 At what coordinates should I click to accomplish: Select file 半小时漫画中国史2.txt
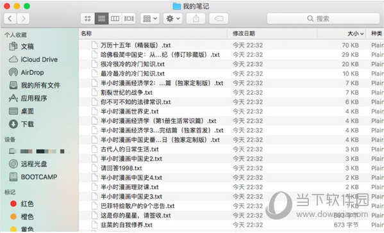(131, 159)
